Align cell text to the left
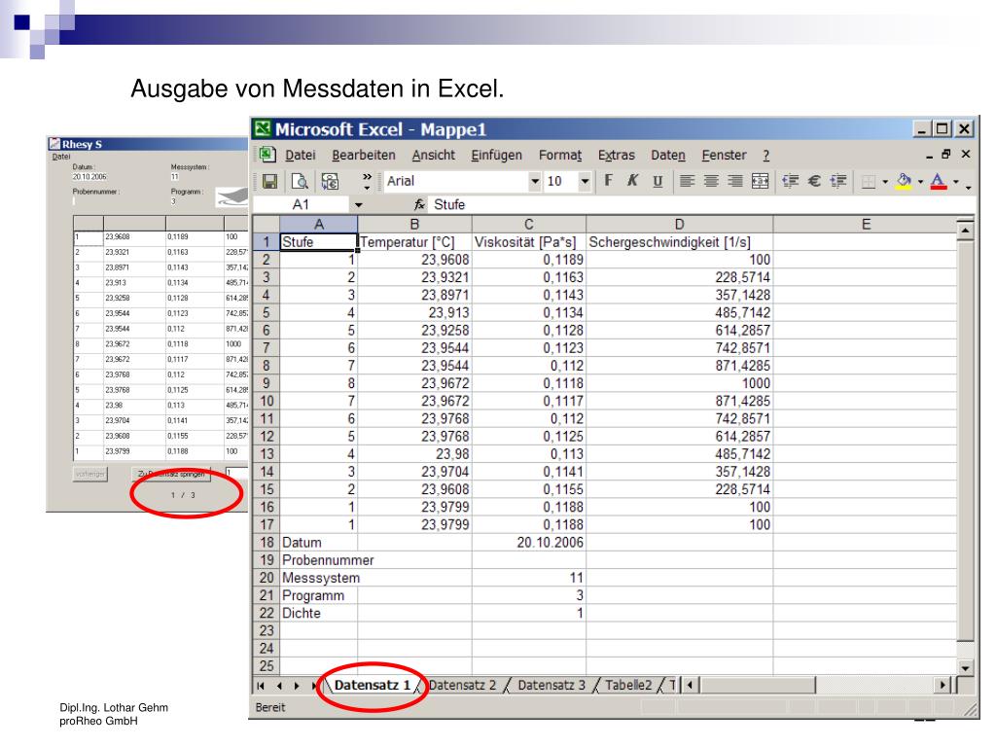 click(x=687, y=181)
